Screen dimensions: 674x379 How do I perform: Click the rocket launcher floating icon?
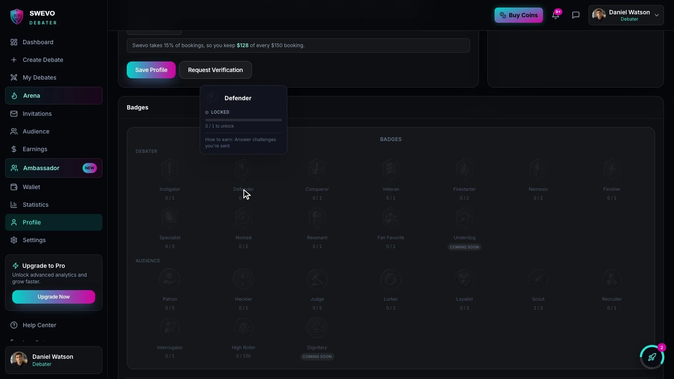click(x=652, y=357)
